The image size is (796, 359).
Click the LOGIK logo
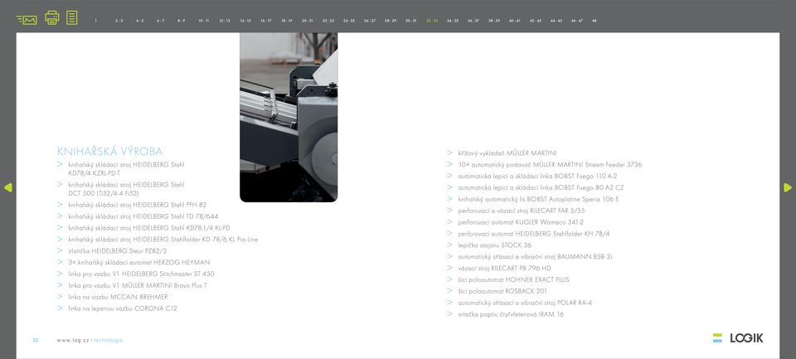(x=738, y=338)
